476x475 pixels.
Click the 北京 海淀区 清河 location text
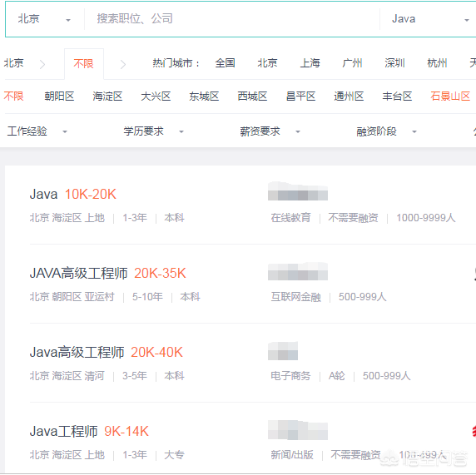click(67, 376)
